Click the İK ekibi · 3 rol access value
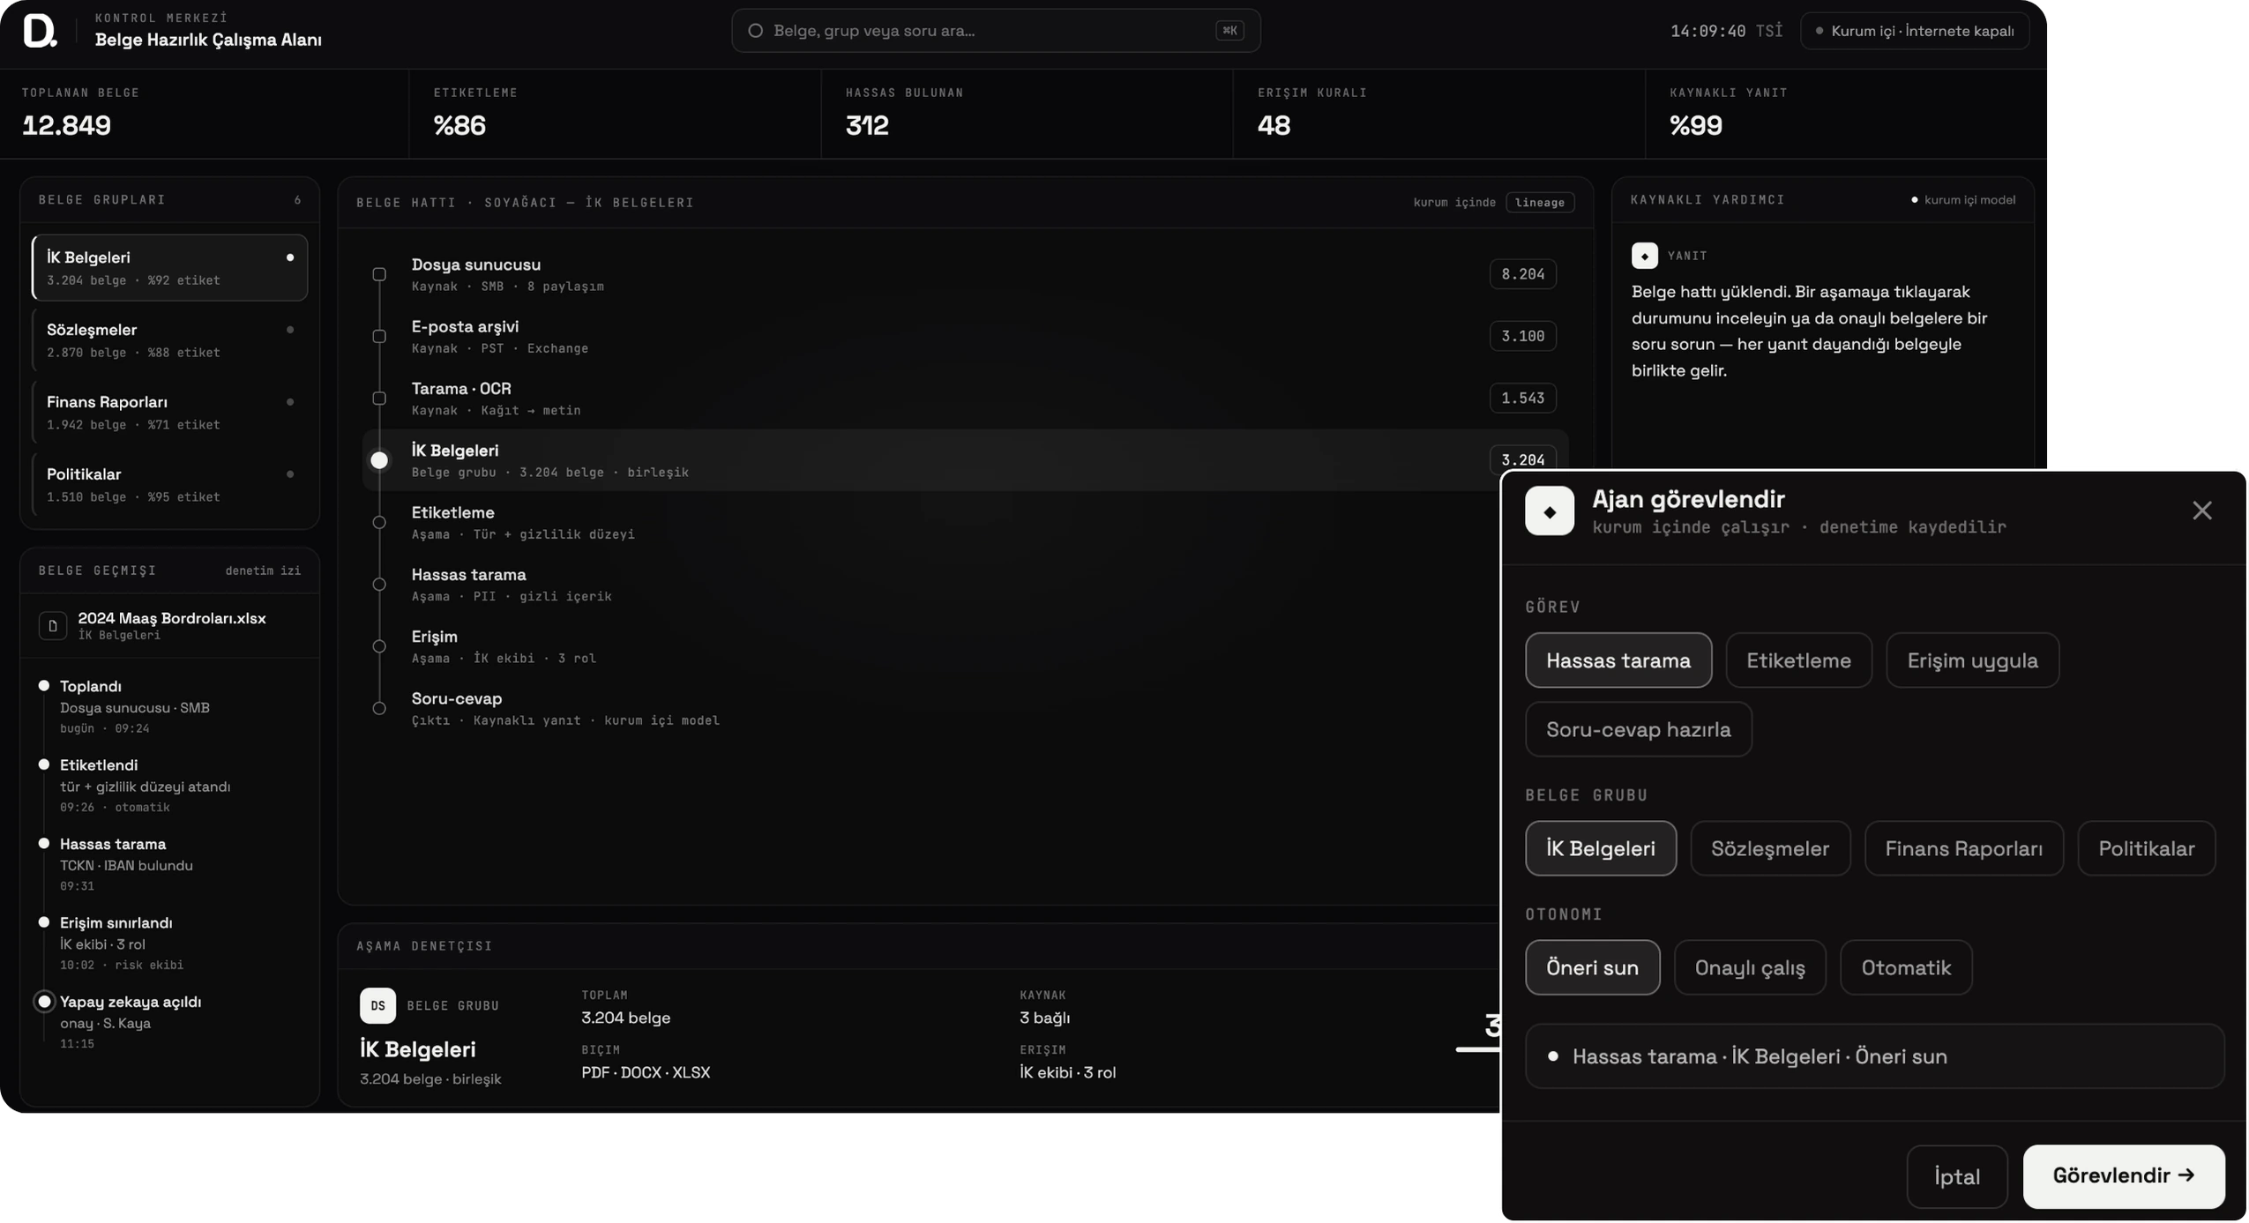The height and width of the screenshot is (1223, 2249). pyautogui.click(x=1067, y=1072)
